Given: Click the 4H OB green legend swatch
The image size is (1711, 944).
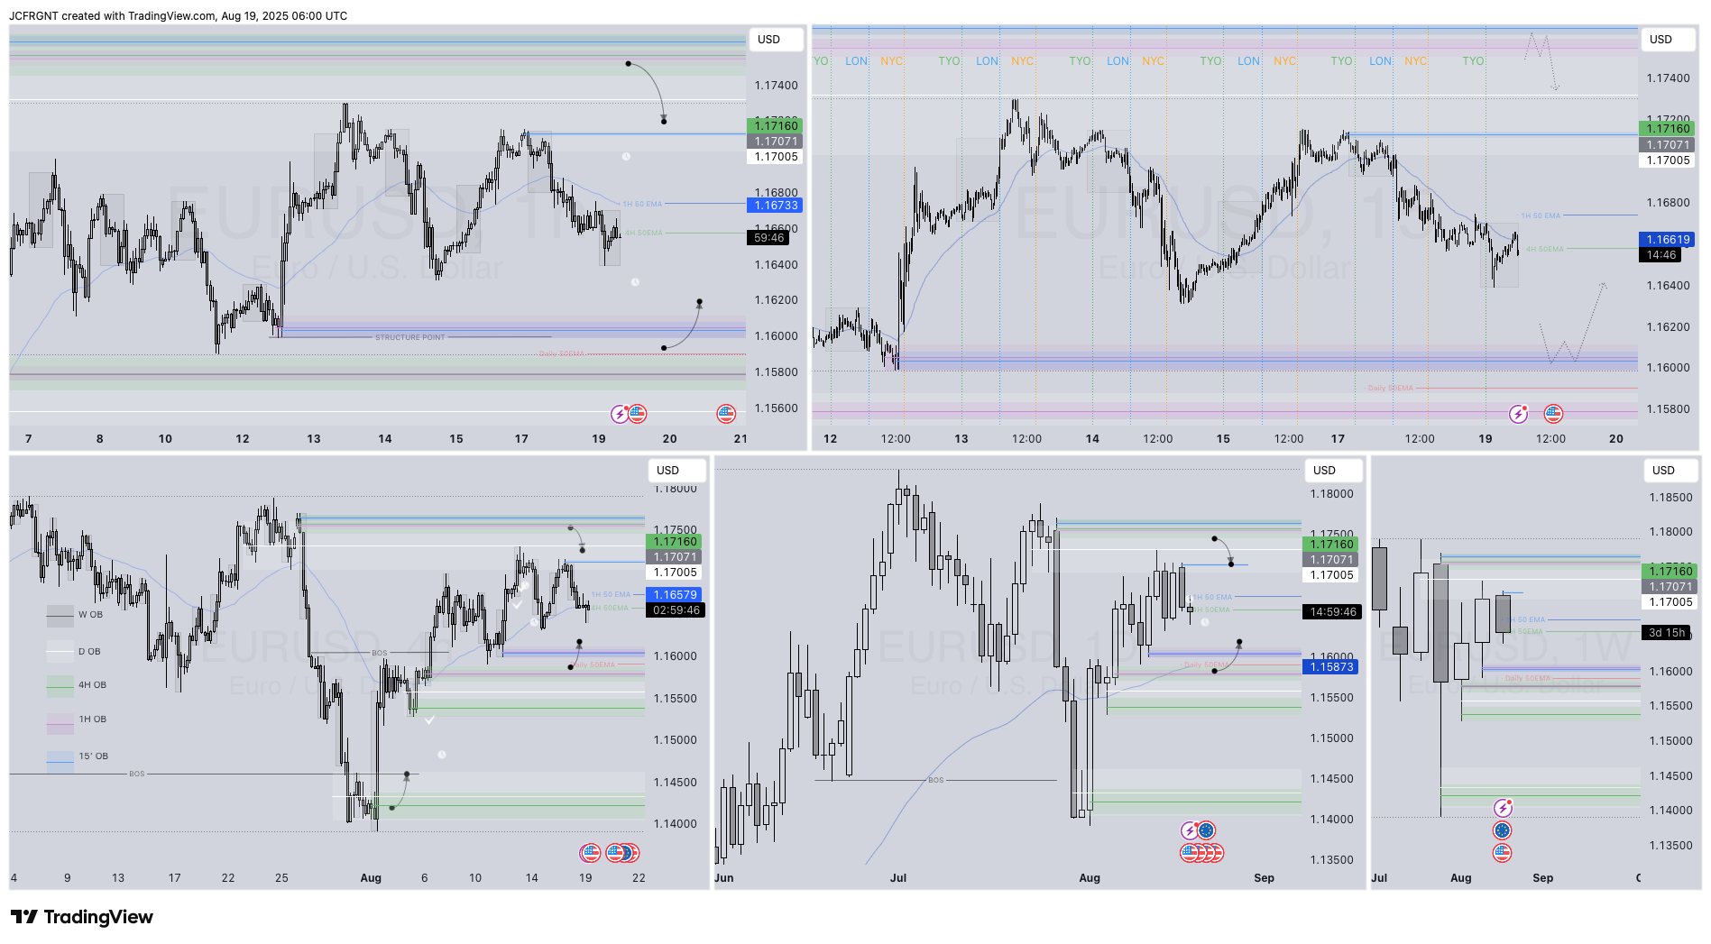Looking at the screenshot, I should pos(60,686).
